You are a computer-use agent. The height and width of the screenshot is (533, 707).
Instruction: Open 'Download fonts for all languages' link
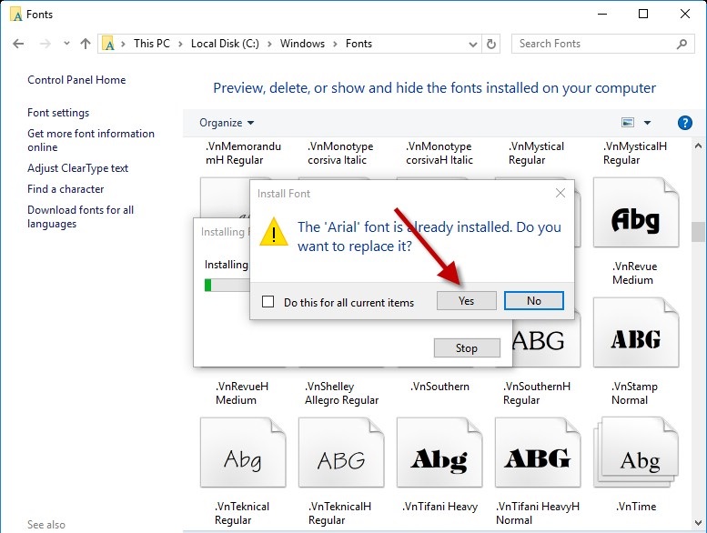point(80,216)
